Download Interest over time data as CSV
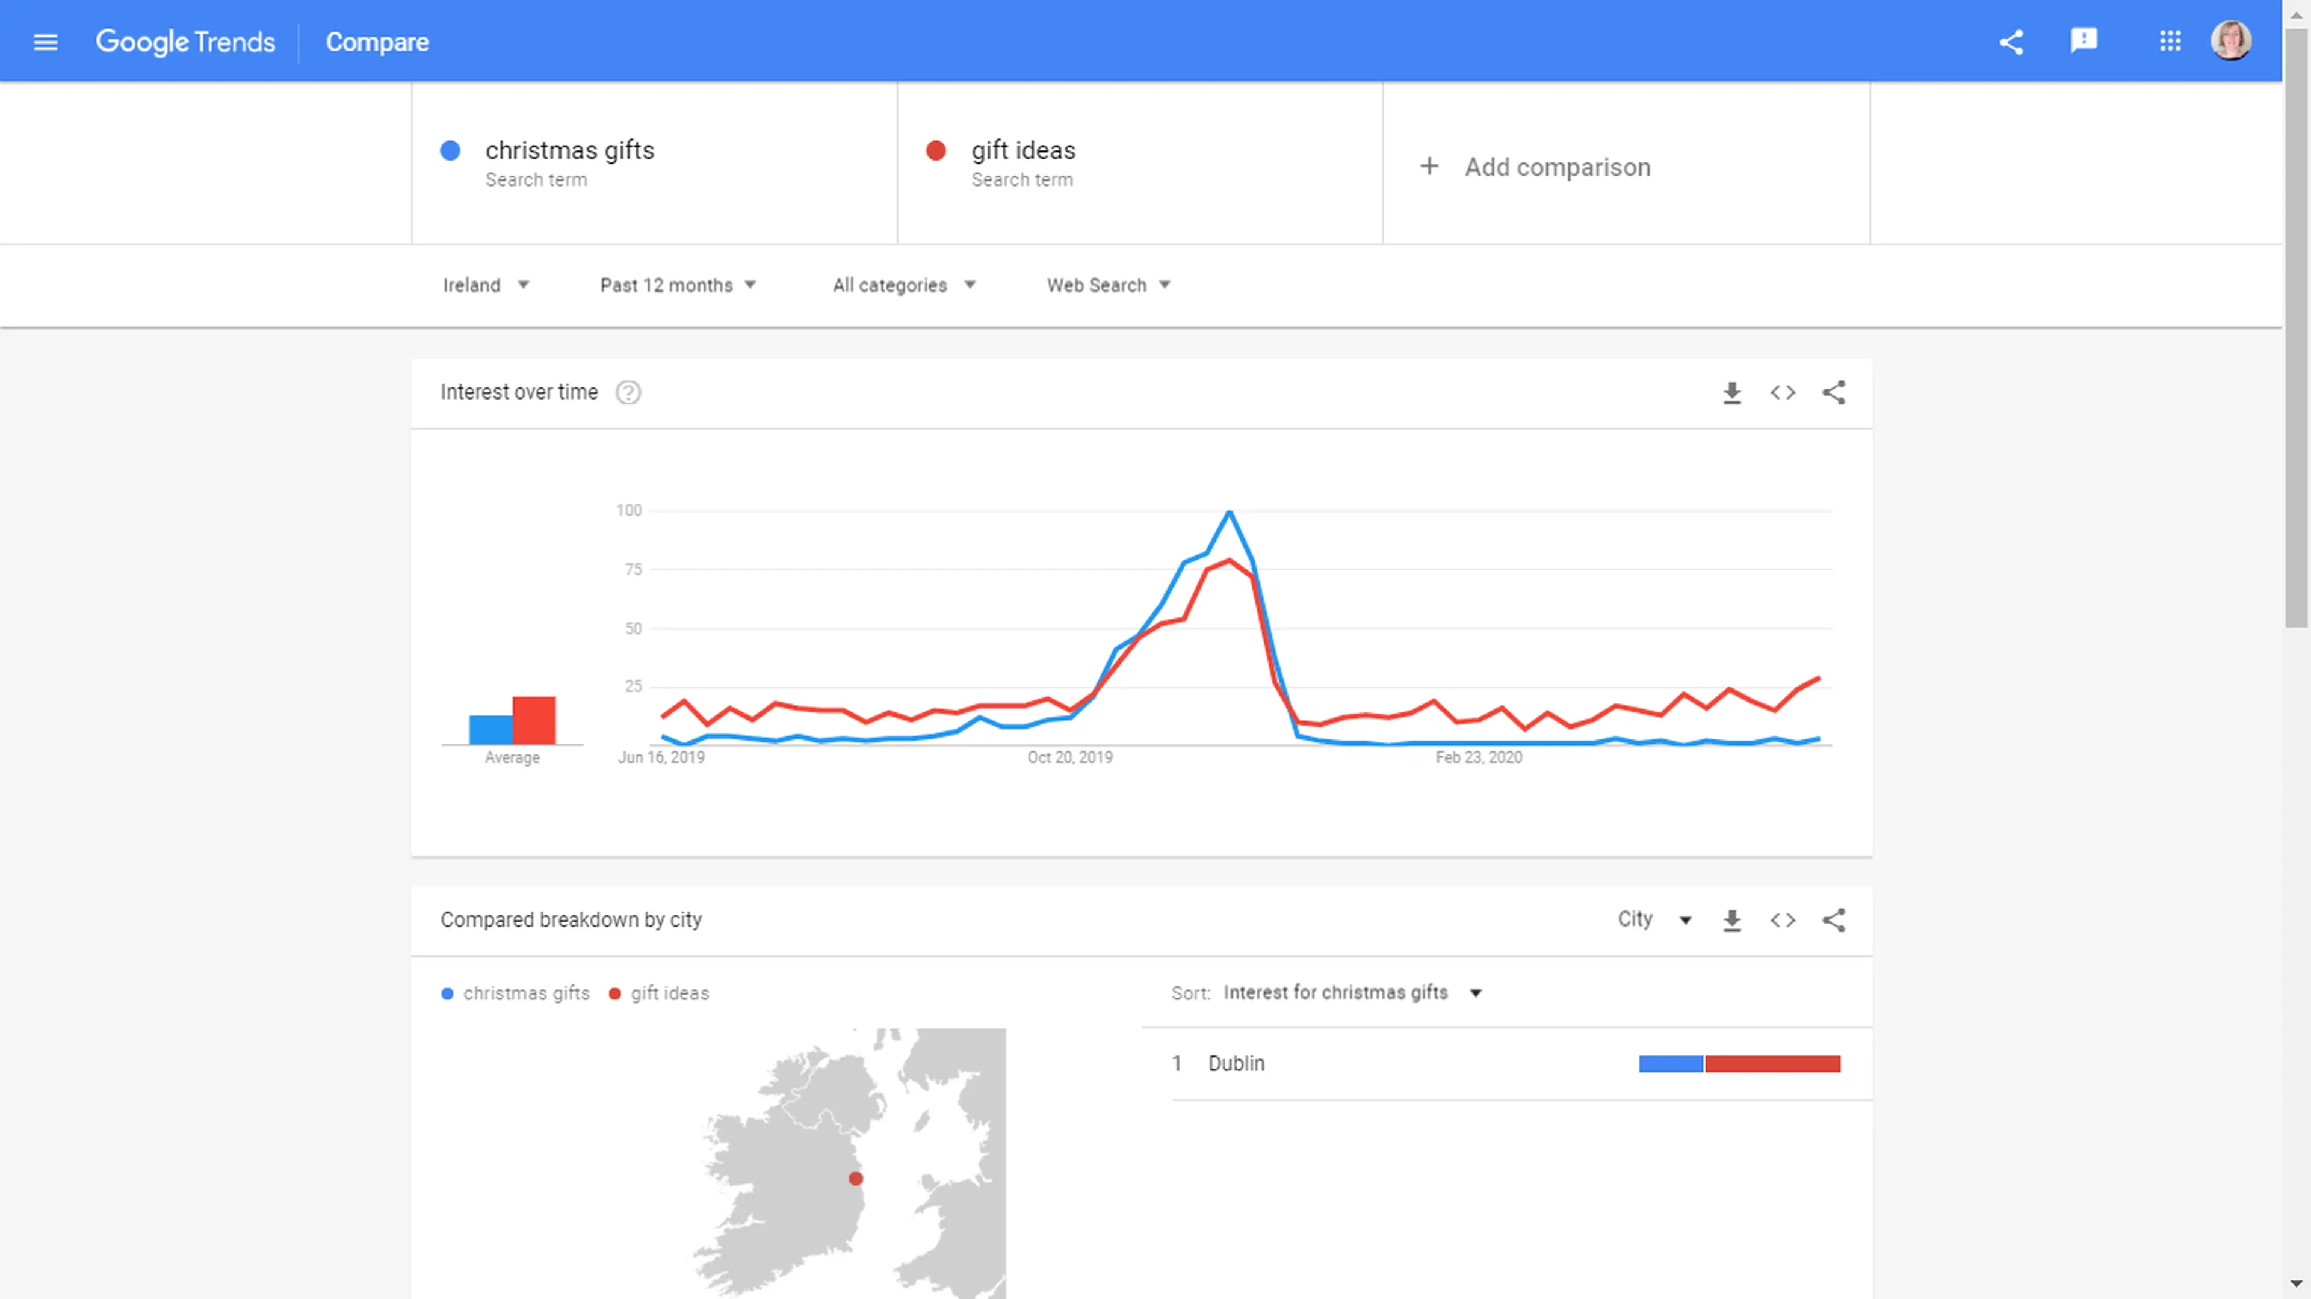The width and height of the screenshot is (2311, 1299). [1731, 393]
